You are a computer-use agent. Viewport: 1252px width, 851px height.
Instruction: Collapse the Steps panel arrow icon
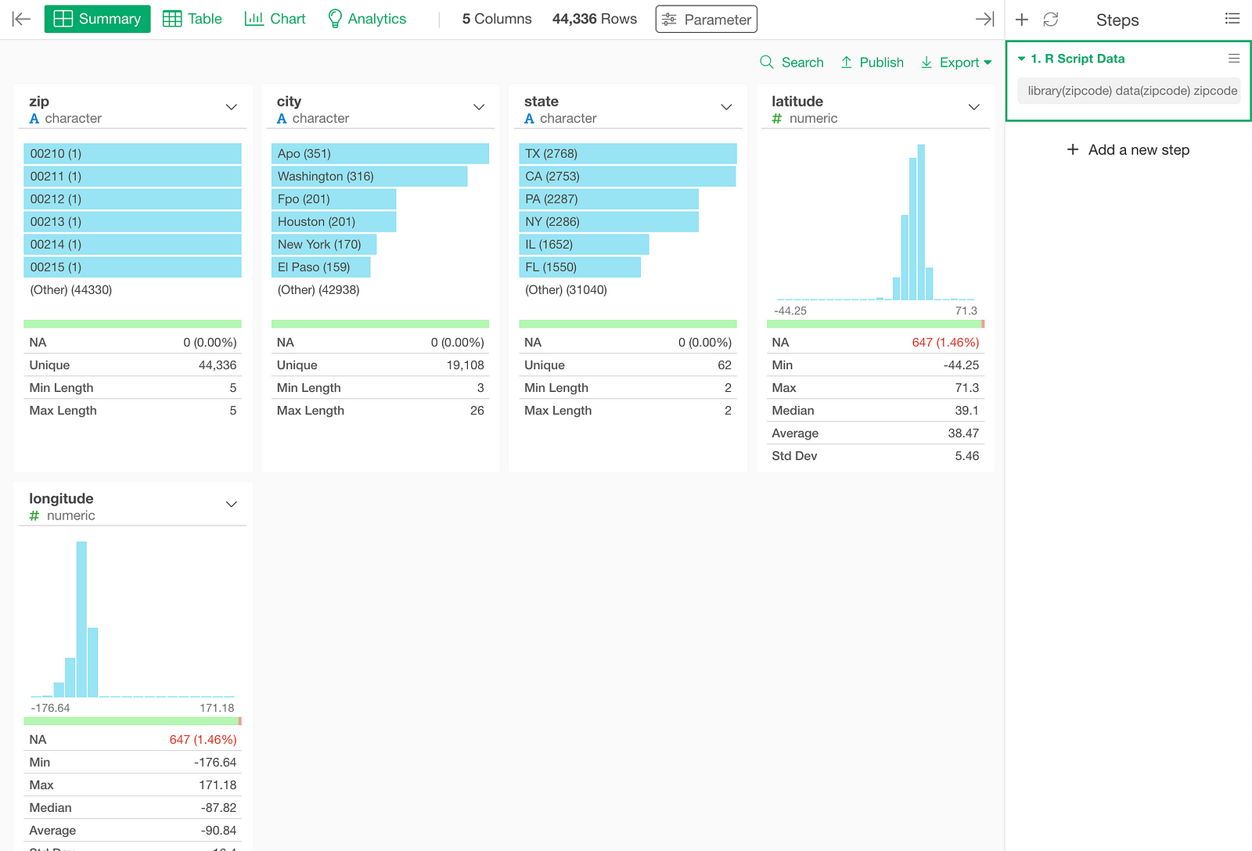(x=985, y=19)
